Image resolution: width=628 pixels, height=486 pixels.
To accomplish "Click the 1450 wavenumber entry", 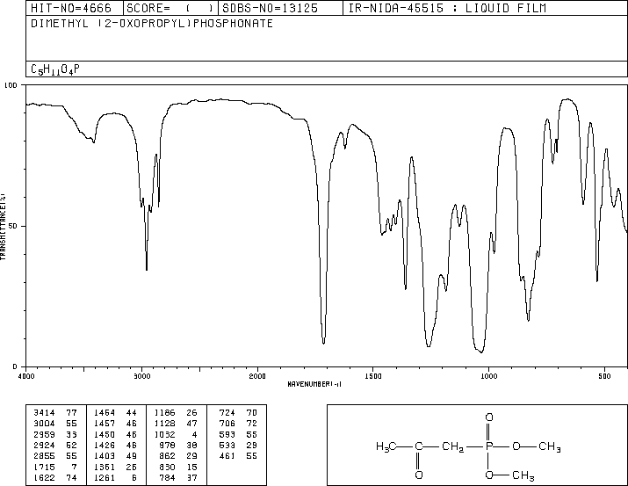I will click(x=105, y=434).
